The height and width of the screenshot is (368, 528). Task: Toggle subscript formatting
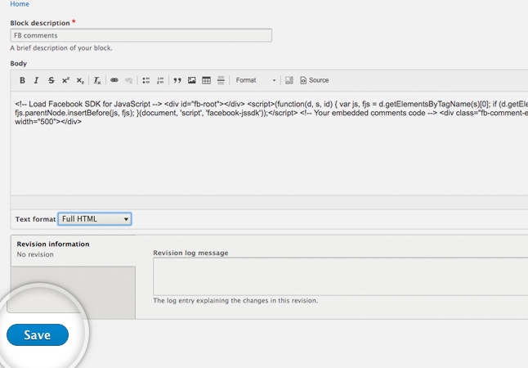pos(79,80)
